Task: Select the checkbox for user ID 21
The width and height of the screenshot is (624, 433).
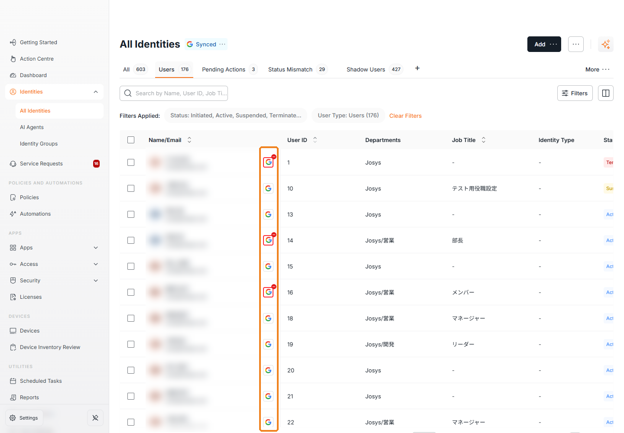Action: coord(131,396)
